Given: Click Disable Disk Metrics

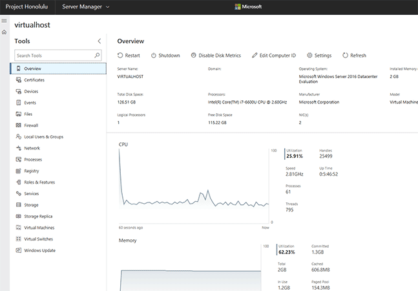Looking at the screenshot, I should tap(216, 55).
